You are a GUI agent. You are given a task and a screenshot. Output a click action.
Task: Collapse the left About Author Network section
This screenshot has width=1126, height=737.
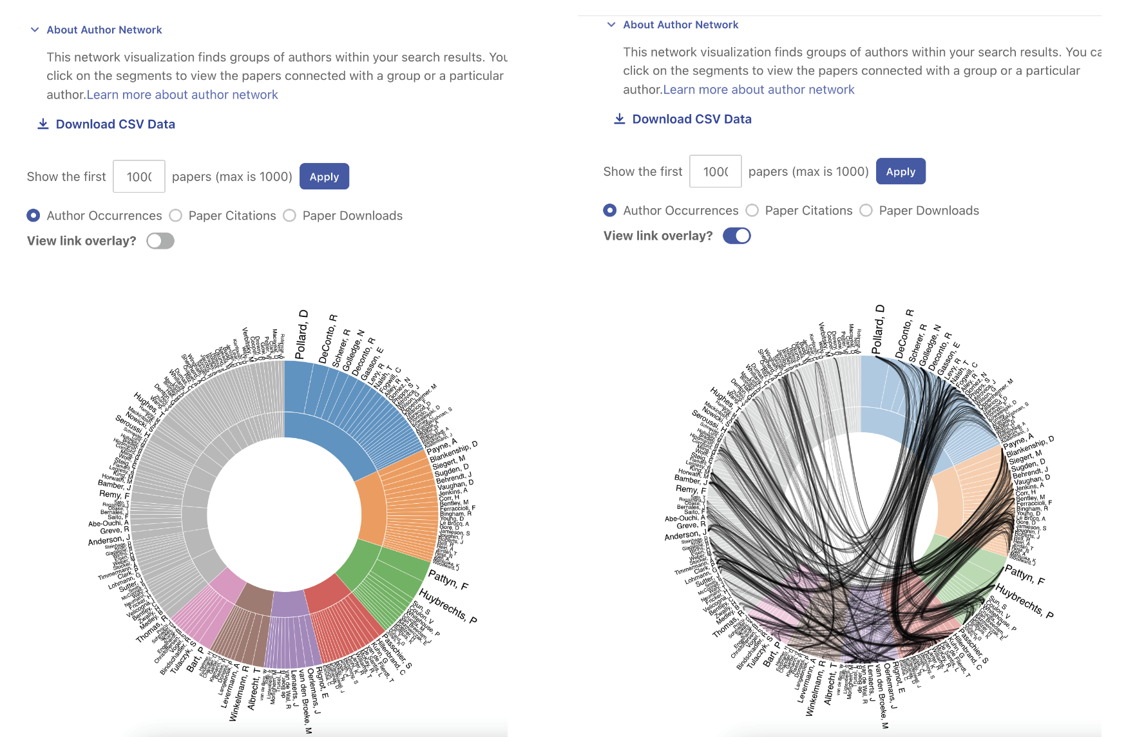[35, 30]
